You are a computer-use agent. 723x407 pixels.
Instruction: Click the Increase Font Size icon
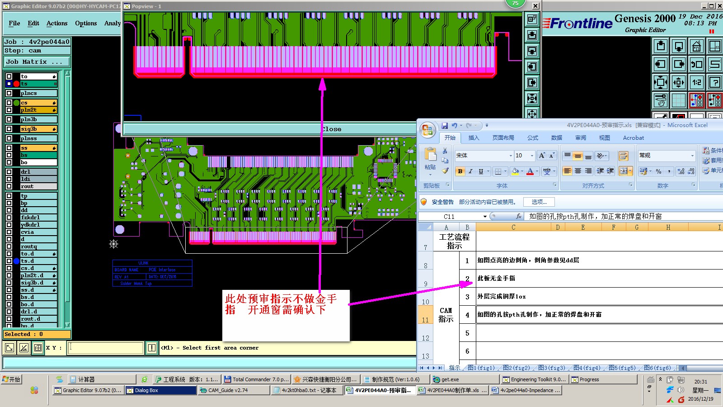542,156
